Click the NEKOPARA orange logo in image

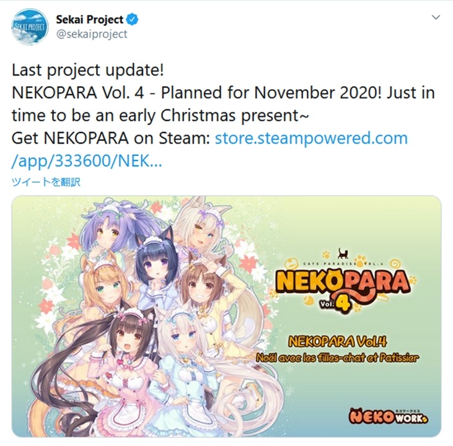click(343, 281)
